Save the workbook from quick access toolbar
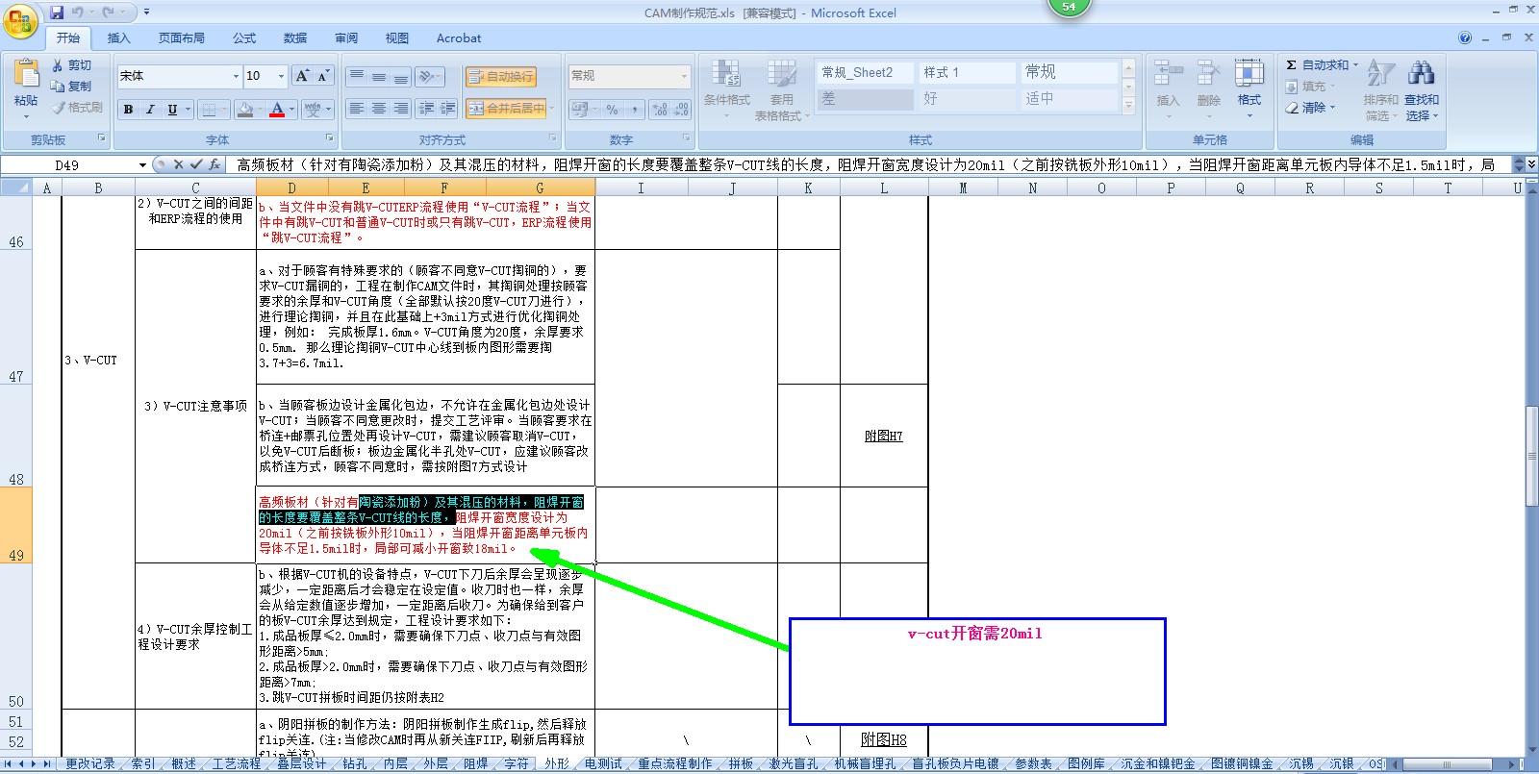 point(57,12)
